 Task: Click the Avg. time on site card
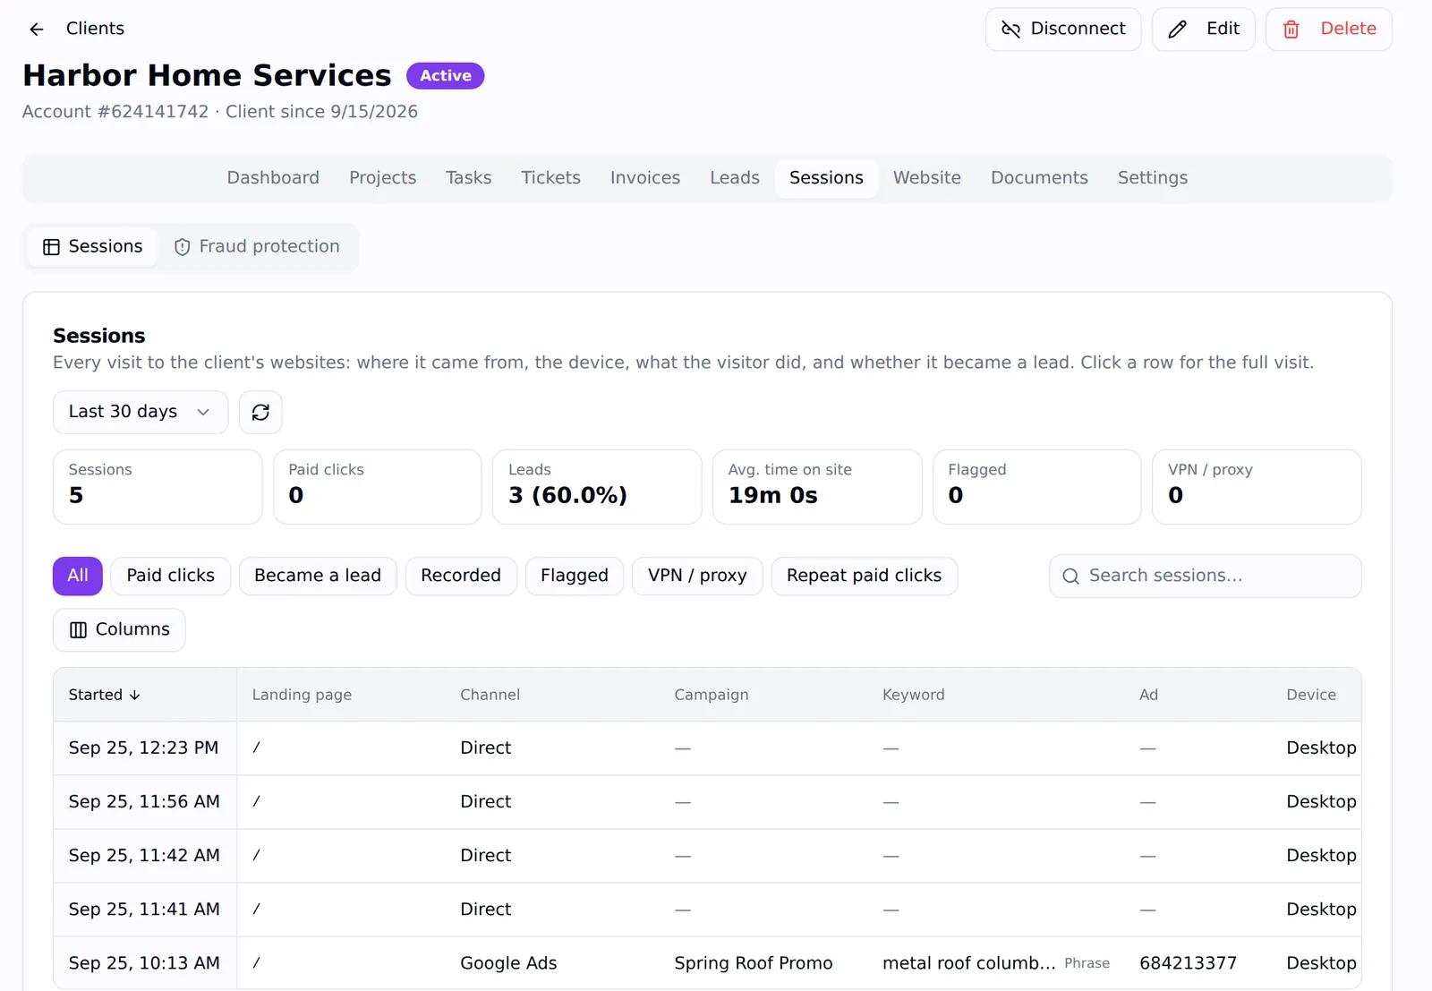coord(817,487)
